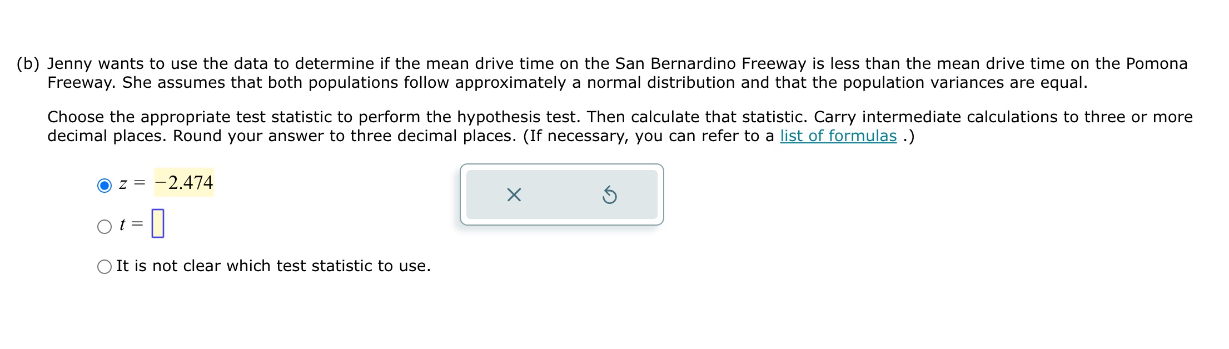
Task: Choose the t = test statistic option
Action: [103, 225]
